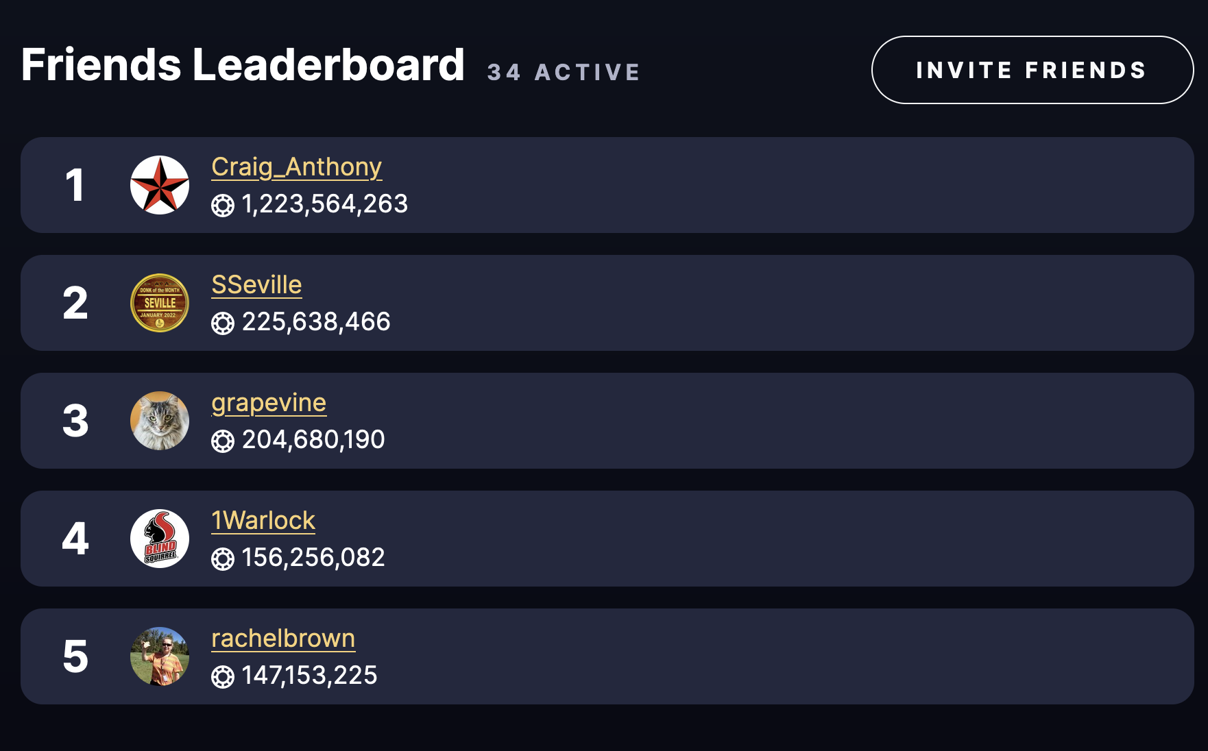Viewport: 1208px width, 751px height.
Task: Click the Friends Leaderboard heading
Action: [x=243, y=64]
